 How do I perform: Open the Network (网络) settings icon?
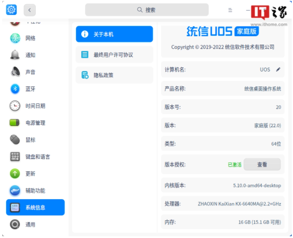point(15,38)
